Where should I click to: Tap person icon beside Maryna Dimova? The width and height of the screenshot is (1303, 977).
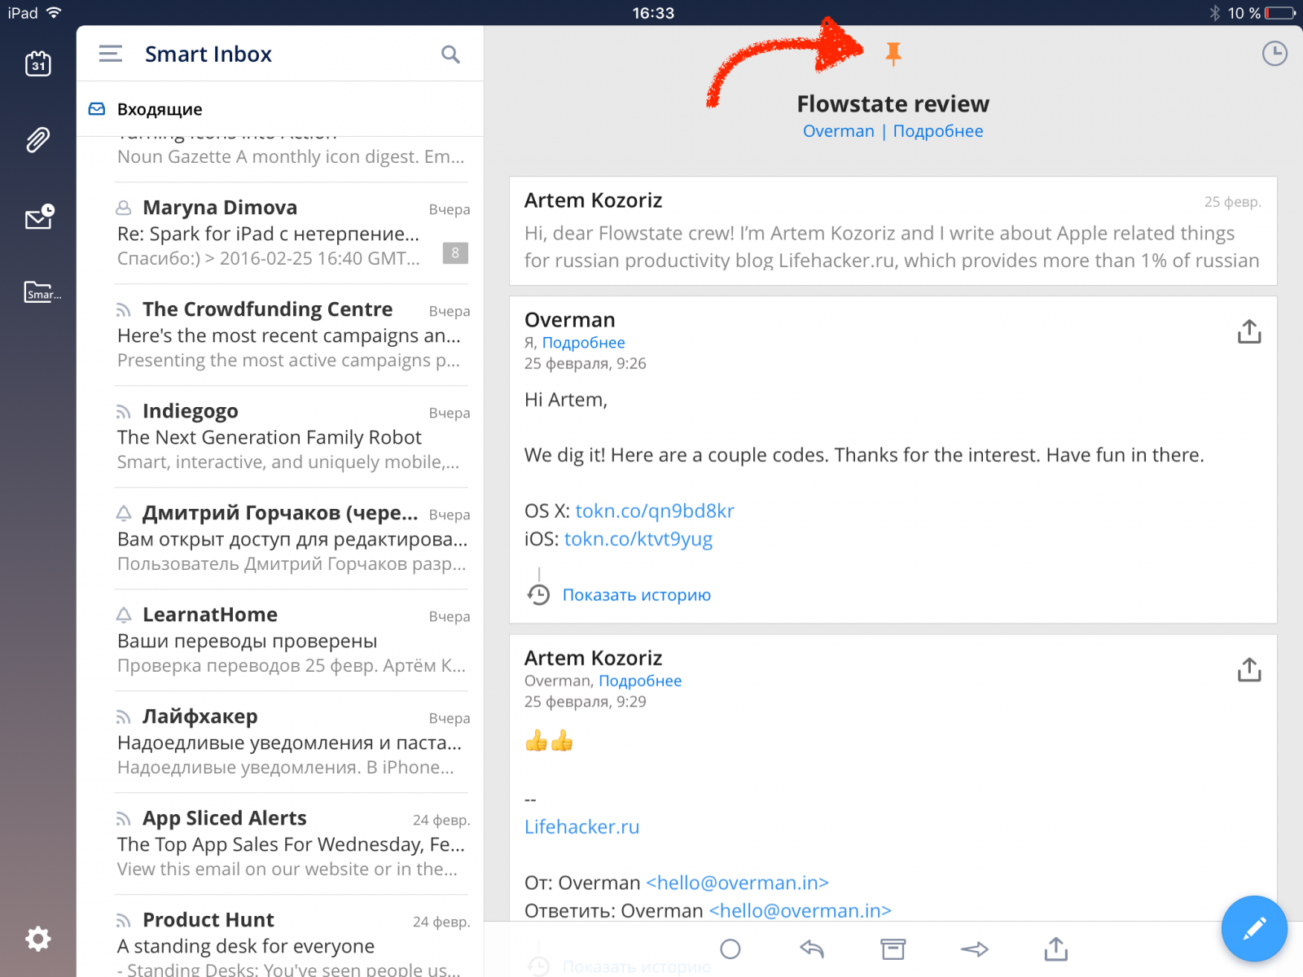click(123, 208)
